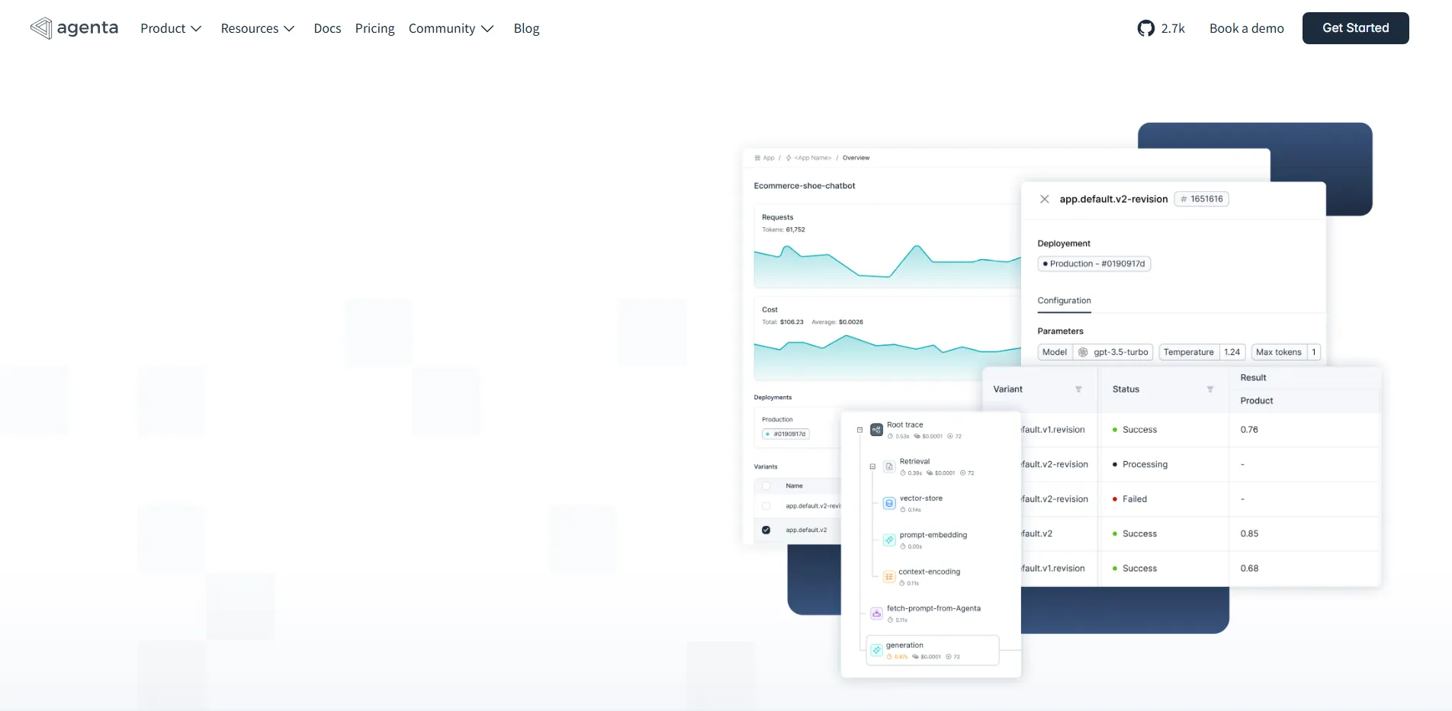Collapse the Retrieval span in the trace tree
The image size is (1452, 711).
click(x=871, y=465)
